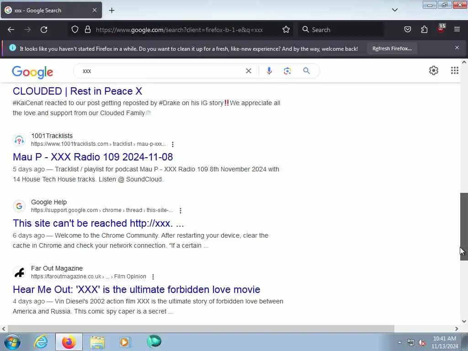This screenshot has width=468, height=351.
Task: Click the Far Out Magazine site name
Action: click(x=57, y=268)
